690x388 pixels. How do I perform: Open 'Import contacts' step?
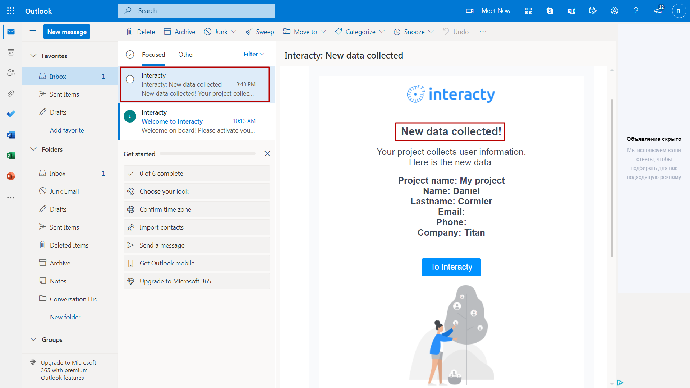click(197, 227)
